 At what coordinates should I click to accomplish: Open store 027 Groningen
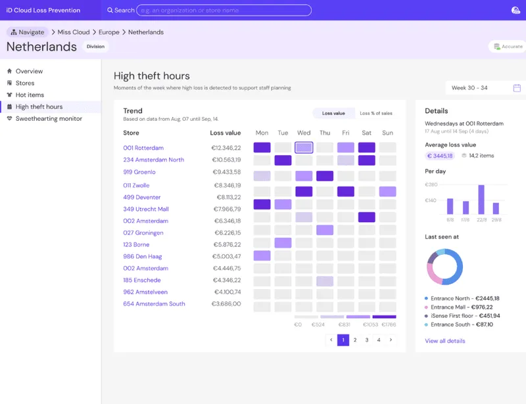pyautogui.click(x=143, y=233)
